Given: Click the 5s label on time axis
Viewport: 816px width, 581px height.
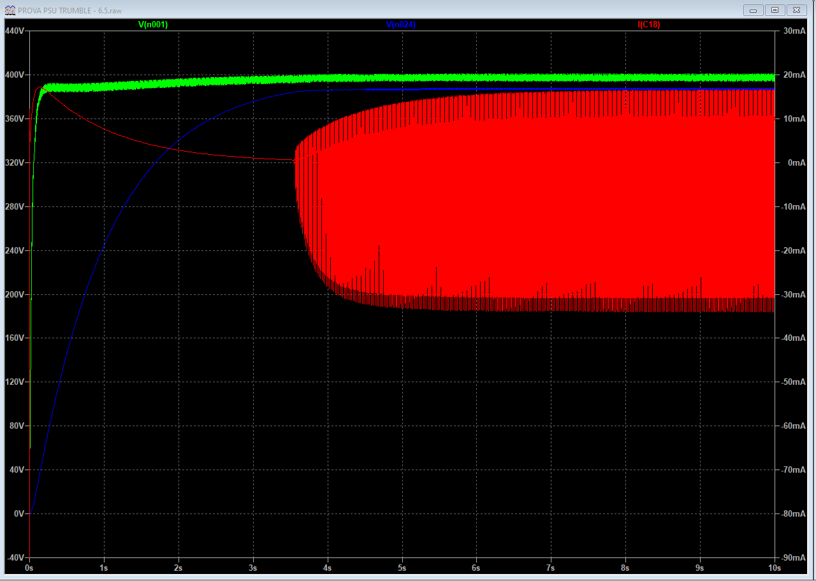Looking at the screenshot, I should [x=402, y=567].
